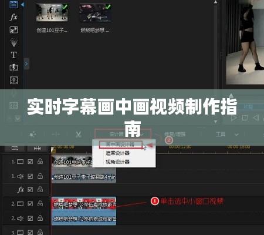Image resolution: width=264 pixels, height=235 pixels.
Task: Open the PiP objects room icon
Action: coord(13,30)
